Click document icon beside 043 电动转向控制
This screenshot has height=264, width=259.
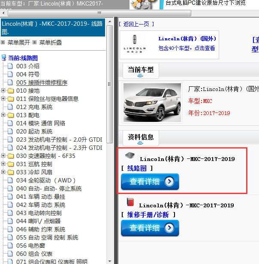click(x=10, y=213)
